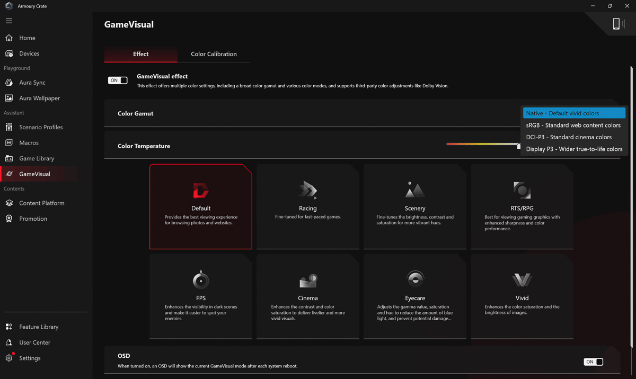Image resolution: width=636 pixels, height=379 pixels.
Task: Turn off the GameVisual effect toggle
Action: (118, 80)
